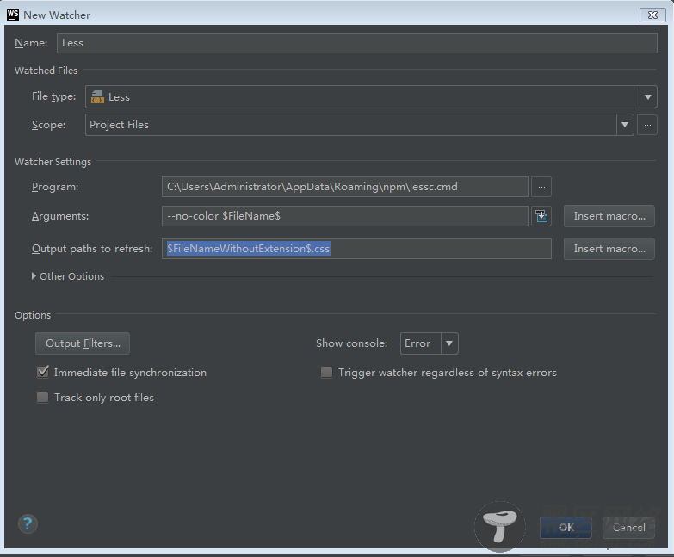Screen dimensions: 674x557
Task: Open the Show console dropdown
Action: pyautogui.click(x=429, y=343)
